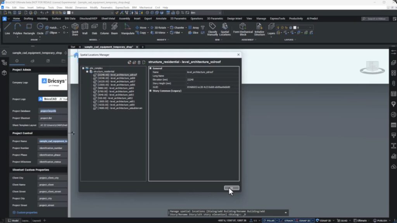Select the Wall tool
The height and width of the screenshot is (223, 397).
point(85,29)
